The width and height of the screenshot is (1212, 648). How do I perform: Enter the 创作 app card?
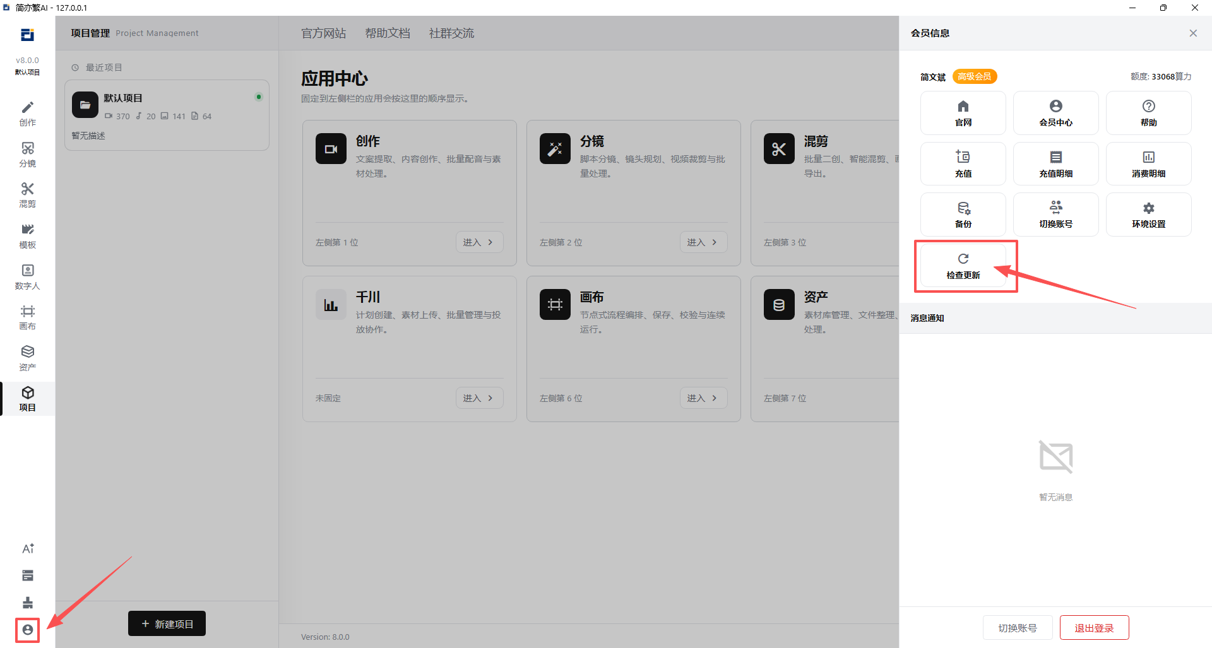[479, 242]
